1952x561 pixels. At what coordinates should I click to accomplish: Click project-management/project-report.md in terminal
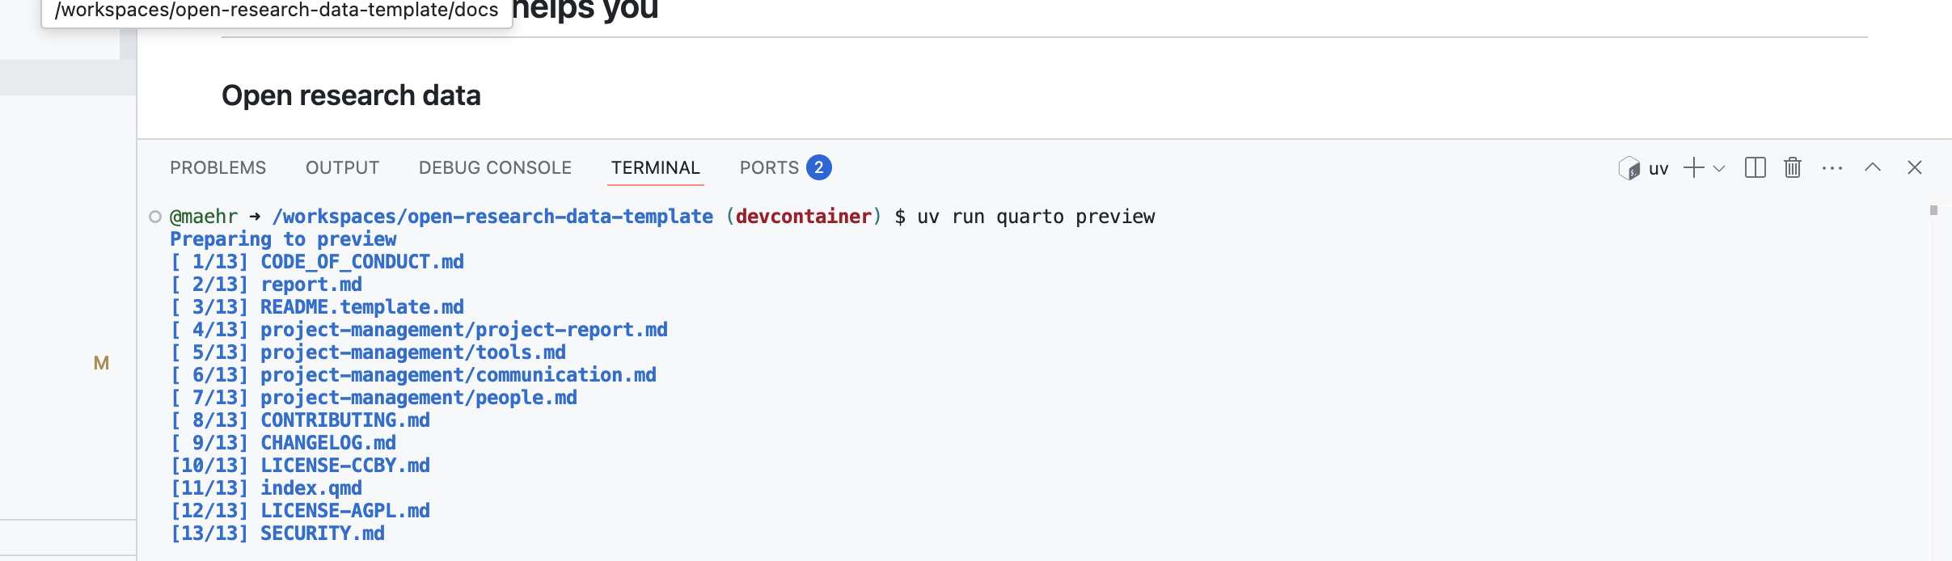[464, 330]
